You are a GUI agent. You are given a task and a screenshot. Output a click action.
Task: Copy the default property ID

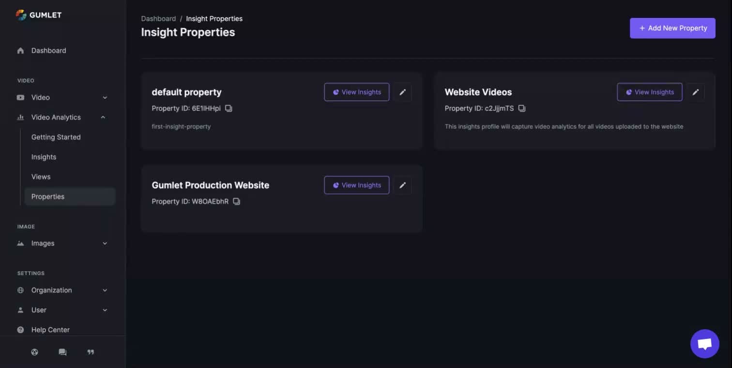click(229, 108)
